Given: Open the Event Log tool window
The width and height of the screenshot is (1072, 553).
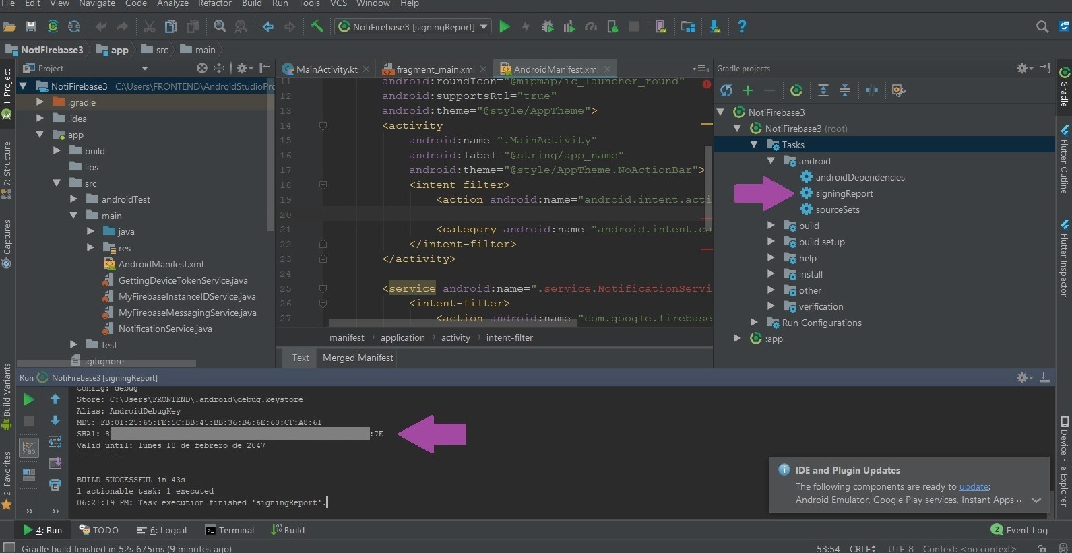Looking at the screenshot, I should (x=1019, y=530).
